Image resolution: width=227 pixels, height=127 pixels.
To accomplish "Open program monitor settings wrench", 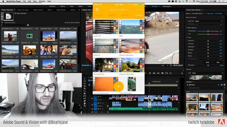I will [x=171, y=65].
